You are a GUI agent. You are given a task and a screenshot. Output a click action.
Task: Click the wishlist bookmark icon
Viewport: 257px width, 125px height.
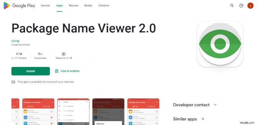pos(57,71)
